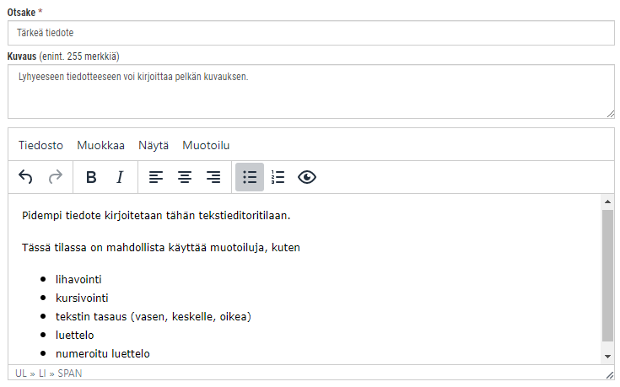Open the Tiedosto menu
This screenshot has width=620, height=387.
pyautogui.click(x=40, y=146)
